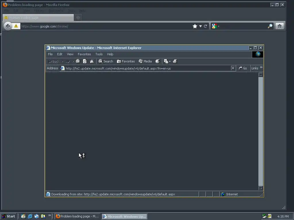
Task: Switch to Problem loading page taskbar button
Action: [77, 216]
